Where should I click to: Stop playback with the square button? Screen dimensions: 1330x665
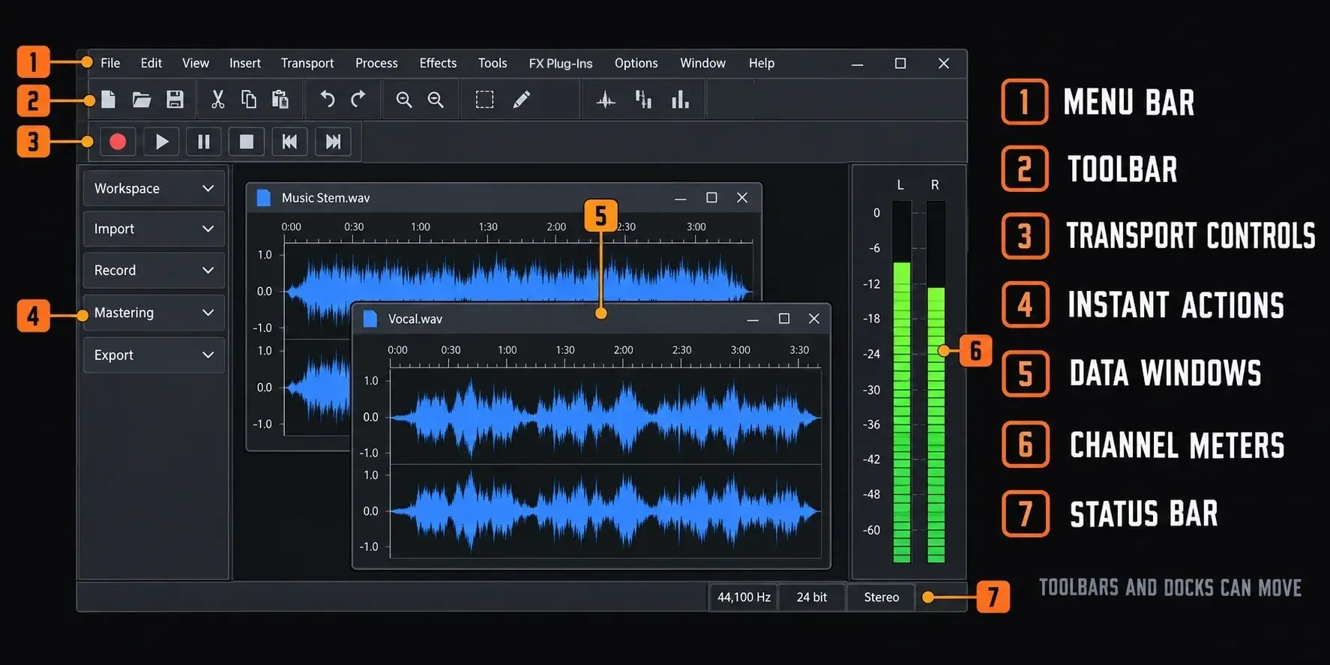(247, 142)
